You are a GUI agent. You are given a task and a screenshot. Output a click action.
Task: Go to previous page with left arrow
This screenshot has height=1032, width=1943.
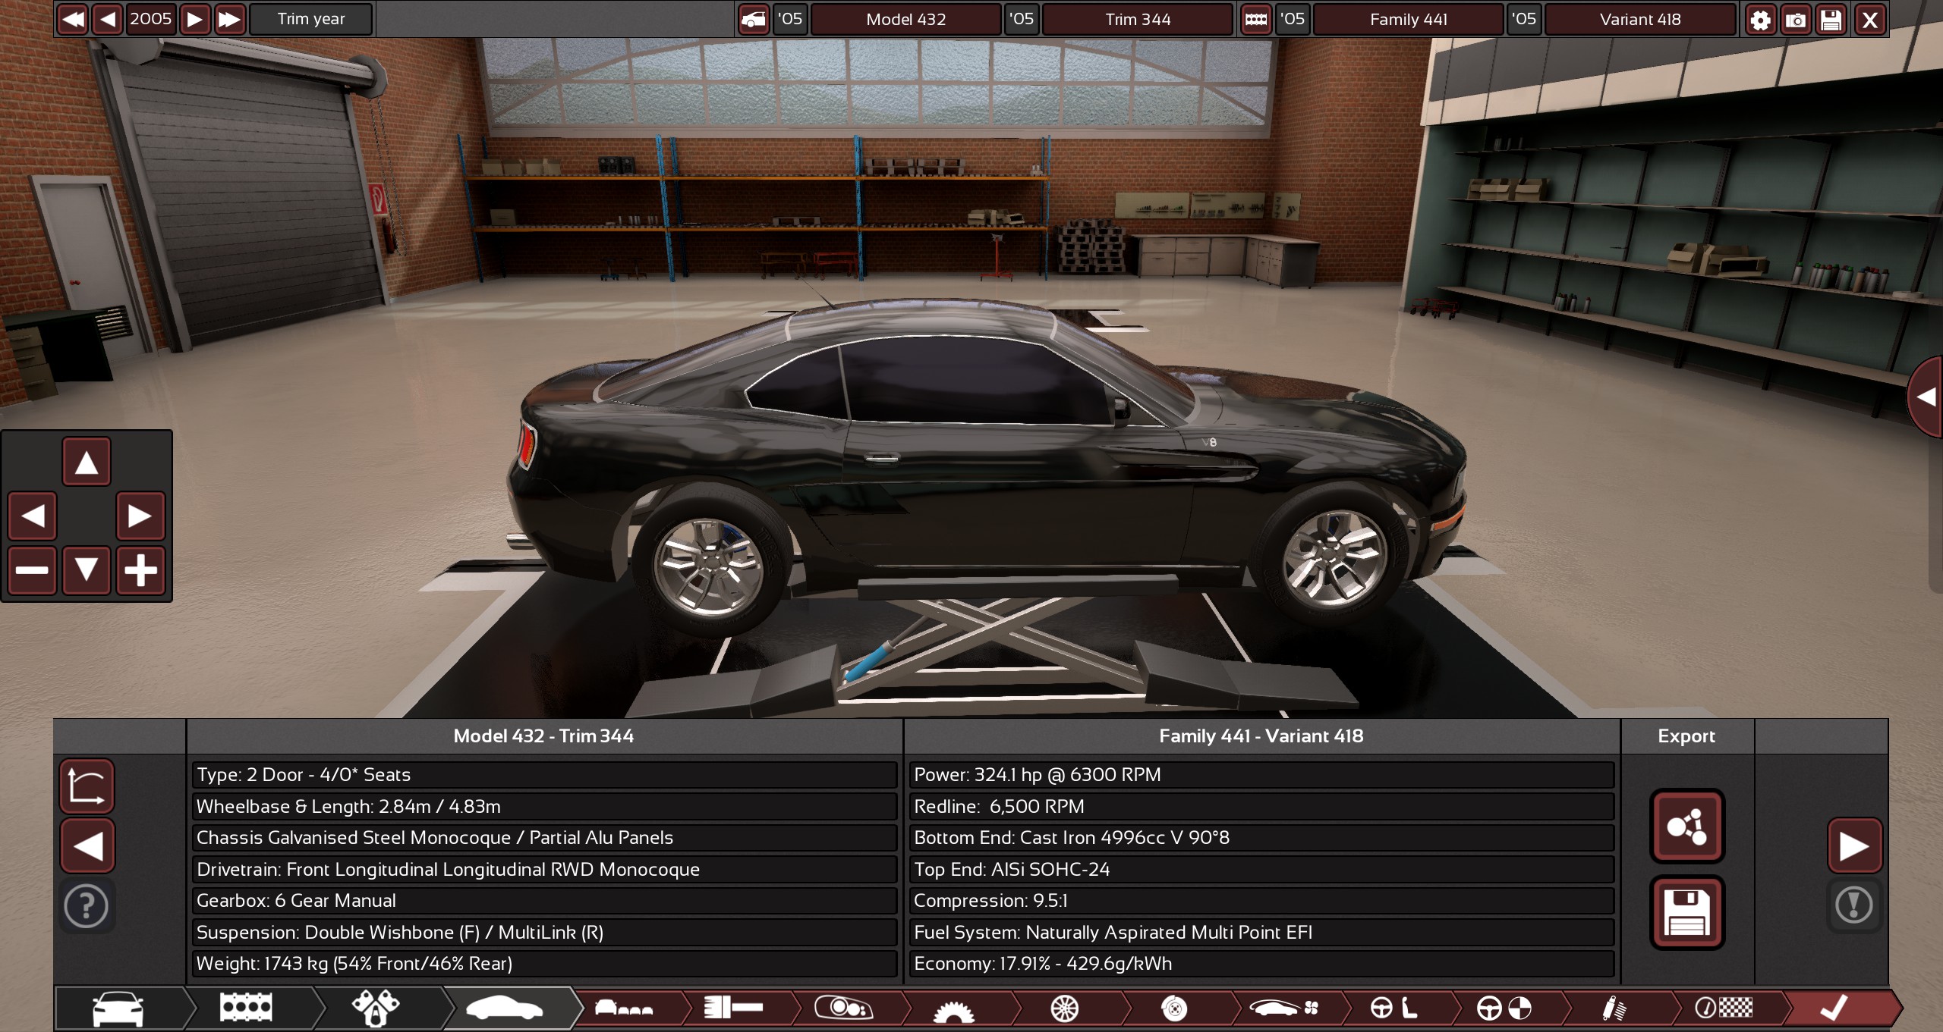pyautogui.click(x=87, y=845)
